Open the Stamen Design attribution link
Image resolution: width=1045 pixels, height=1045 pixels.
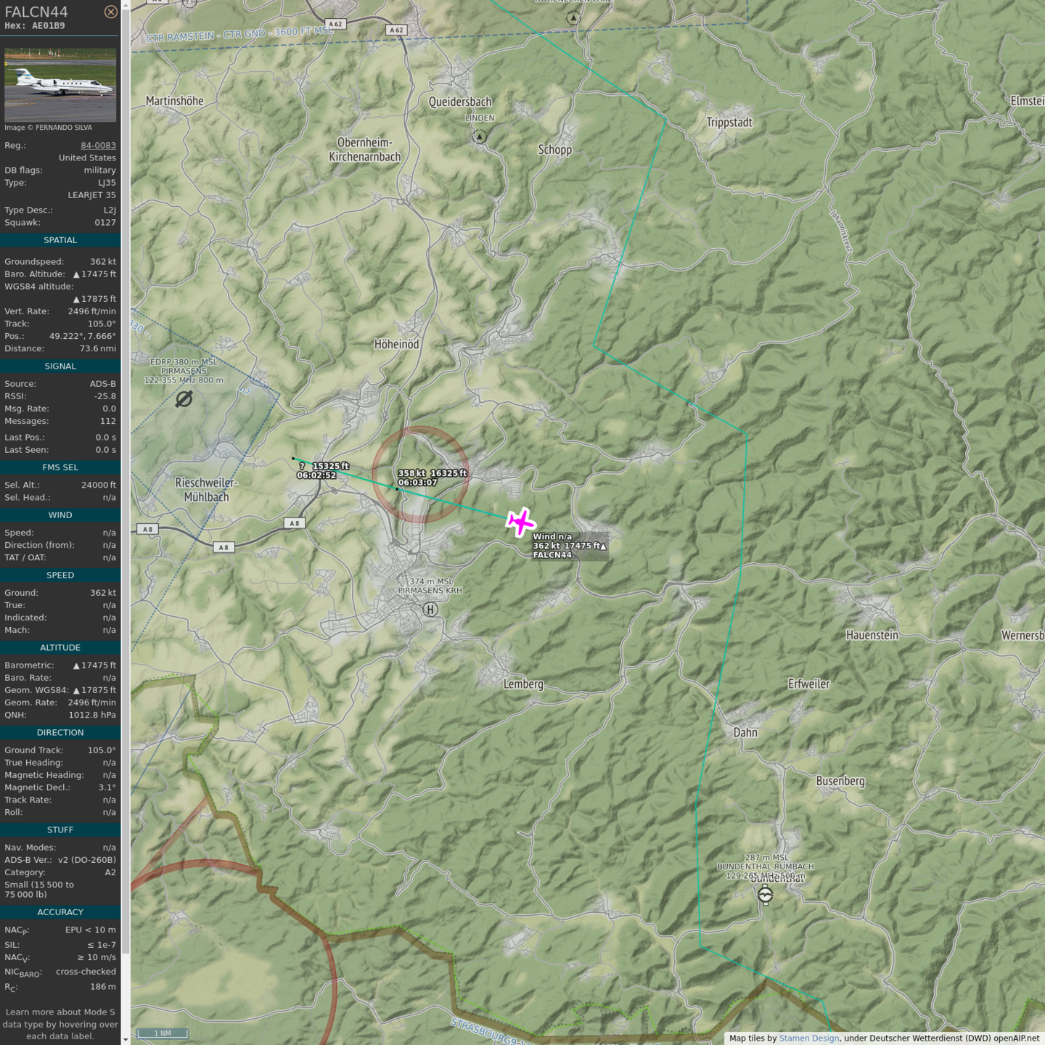tap(808, 1038)
